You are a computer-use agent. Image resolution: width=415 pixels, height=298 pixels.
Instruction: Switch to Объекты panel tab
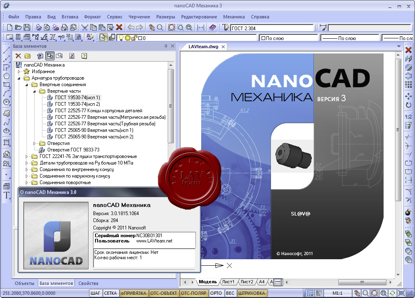tap(24, 283)
